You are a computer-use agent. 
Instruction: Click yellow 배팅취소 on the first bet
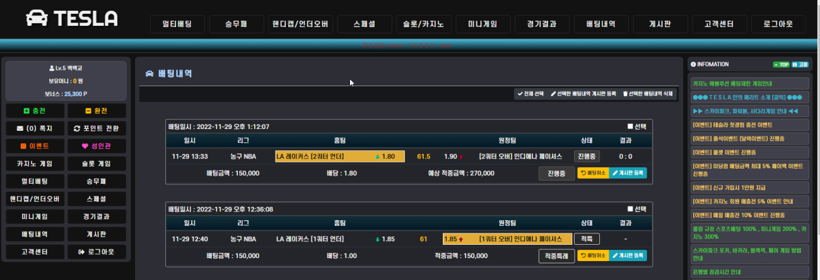pyautogui.click(x=593, y=173)
